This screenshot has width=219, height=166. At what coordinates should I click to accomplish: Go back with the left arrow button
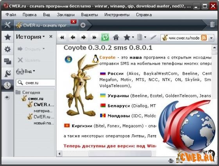tap(73, 37)
